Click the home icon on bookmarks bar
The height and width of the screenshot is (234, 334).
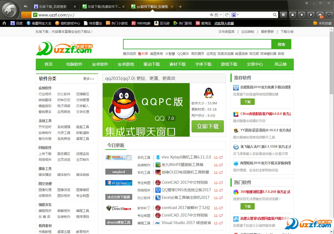tap(4, 23)
